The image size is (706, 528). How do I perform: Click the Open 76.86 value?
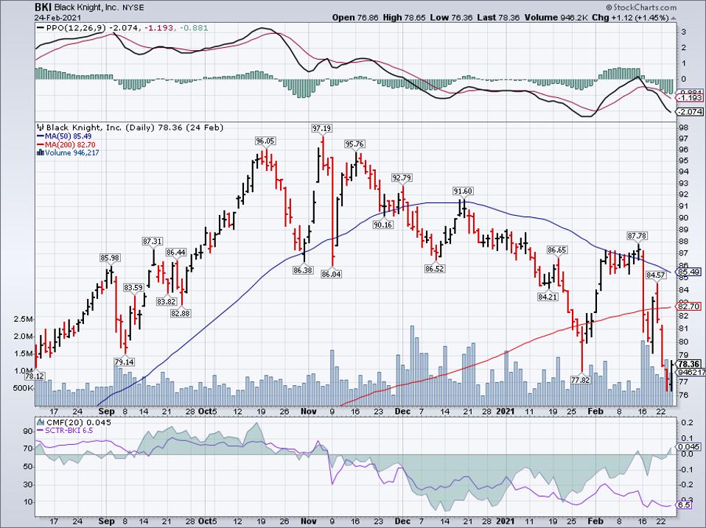[x=356, y=18]
